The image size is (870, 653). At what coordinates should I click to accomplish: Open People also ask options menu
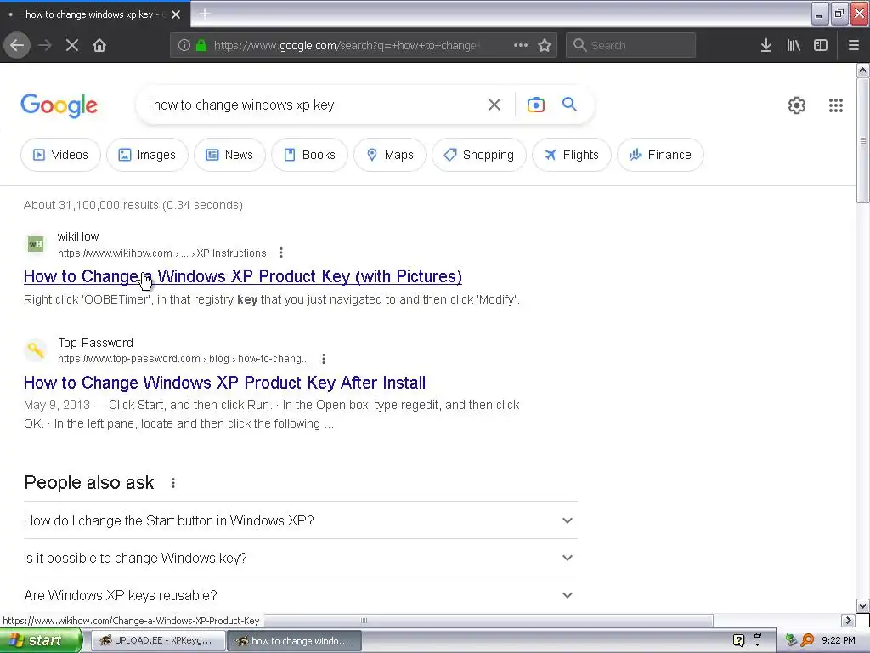(173, 483)
